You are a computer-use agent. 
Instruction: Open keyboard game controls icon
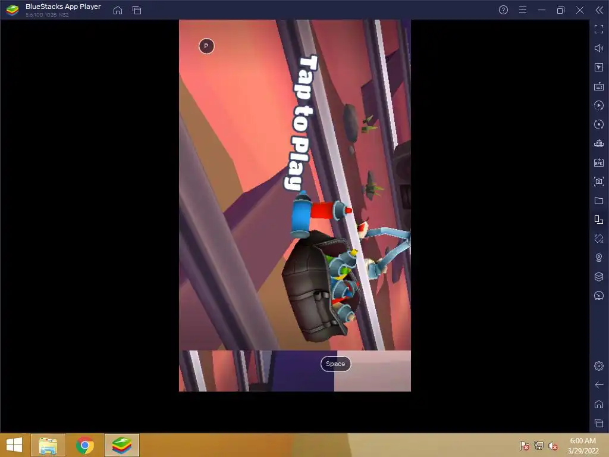click(599, 86)
